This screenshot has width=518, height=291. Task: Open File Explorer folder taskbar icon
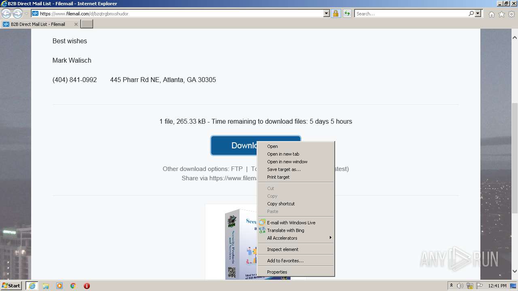coord(46,286)
